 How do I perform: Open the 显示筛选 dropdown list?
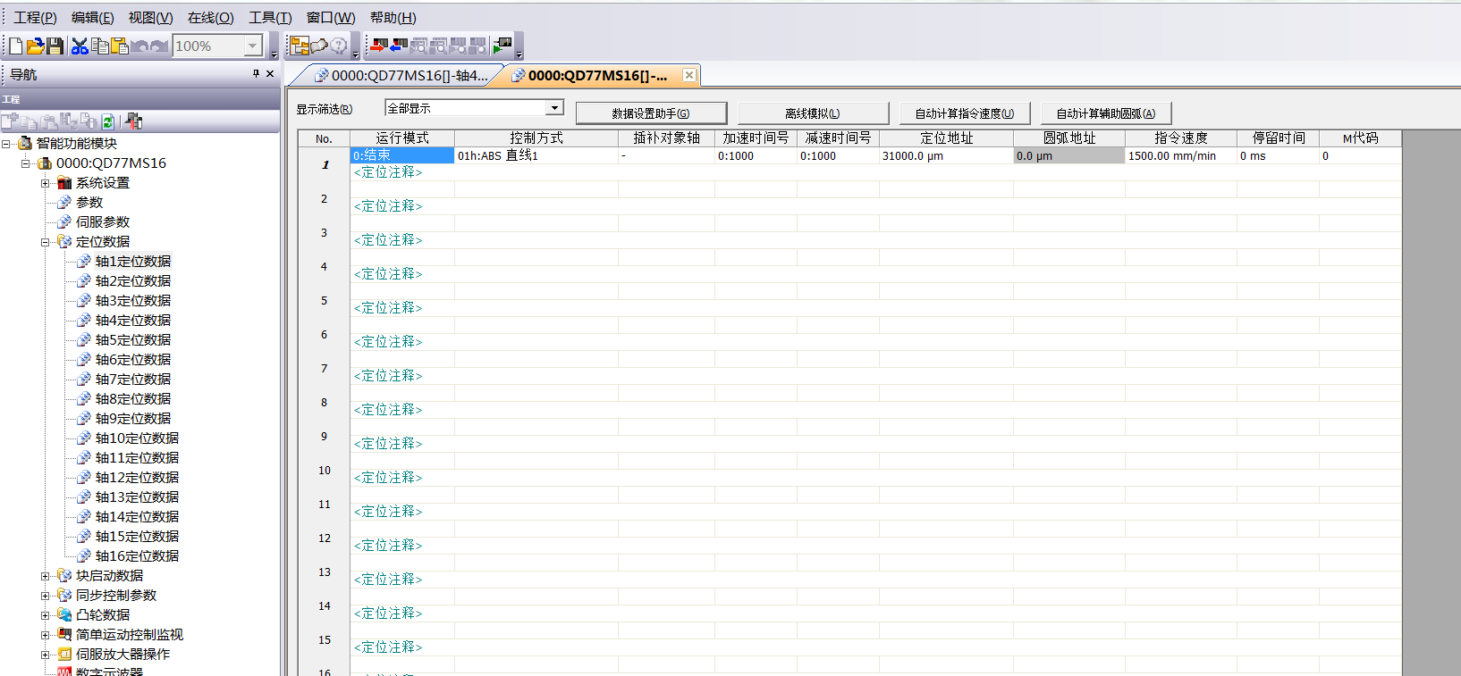click(554, 108)
